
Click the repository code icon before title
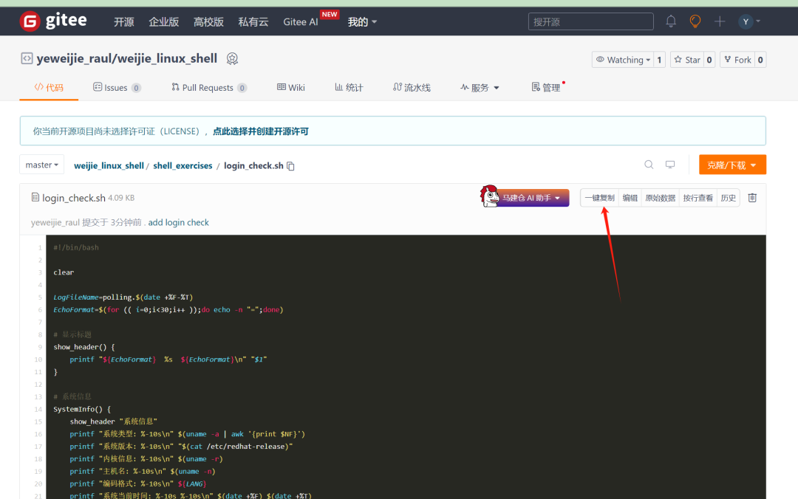(x=27, y=58)
